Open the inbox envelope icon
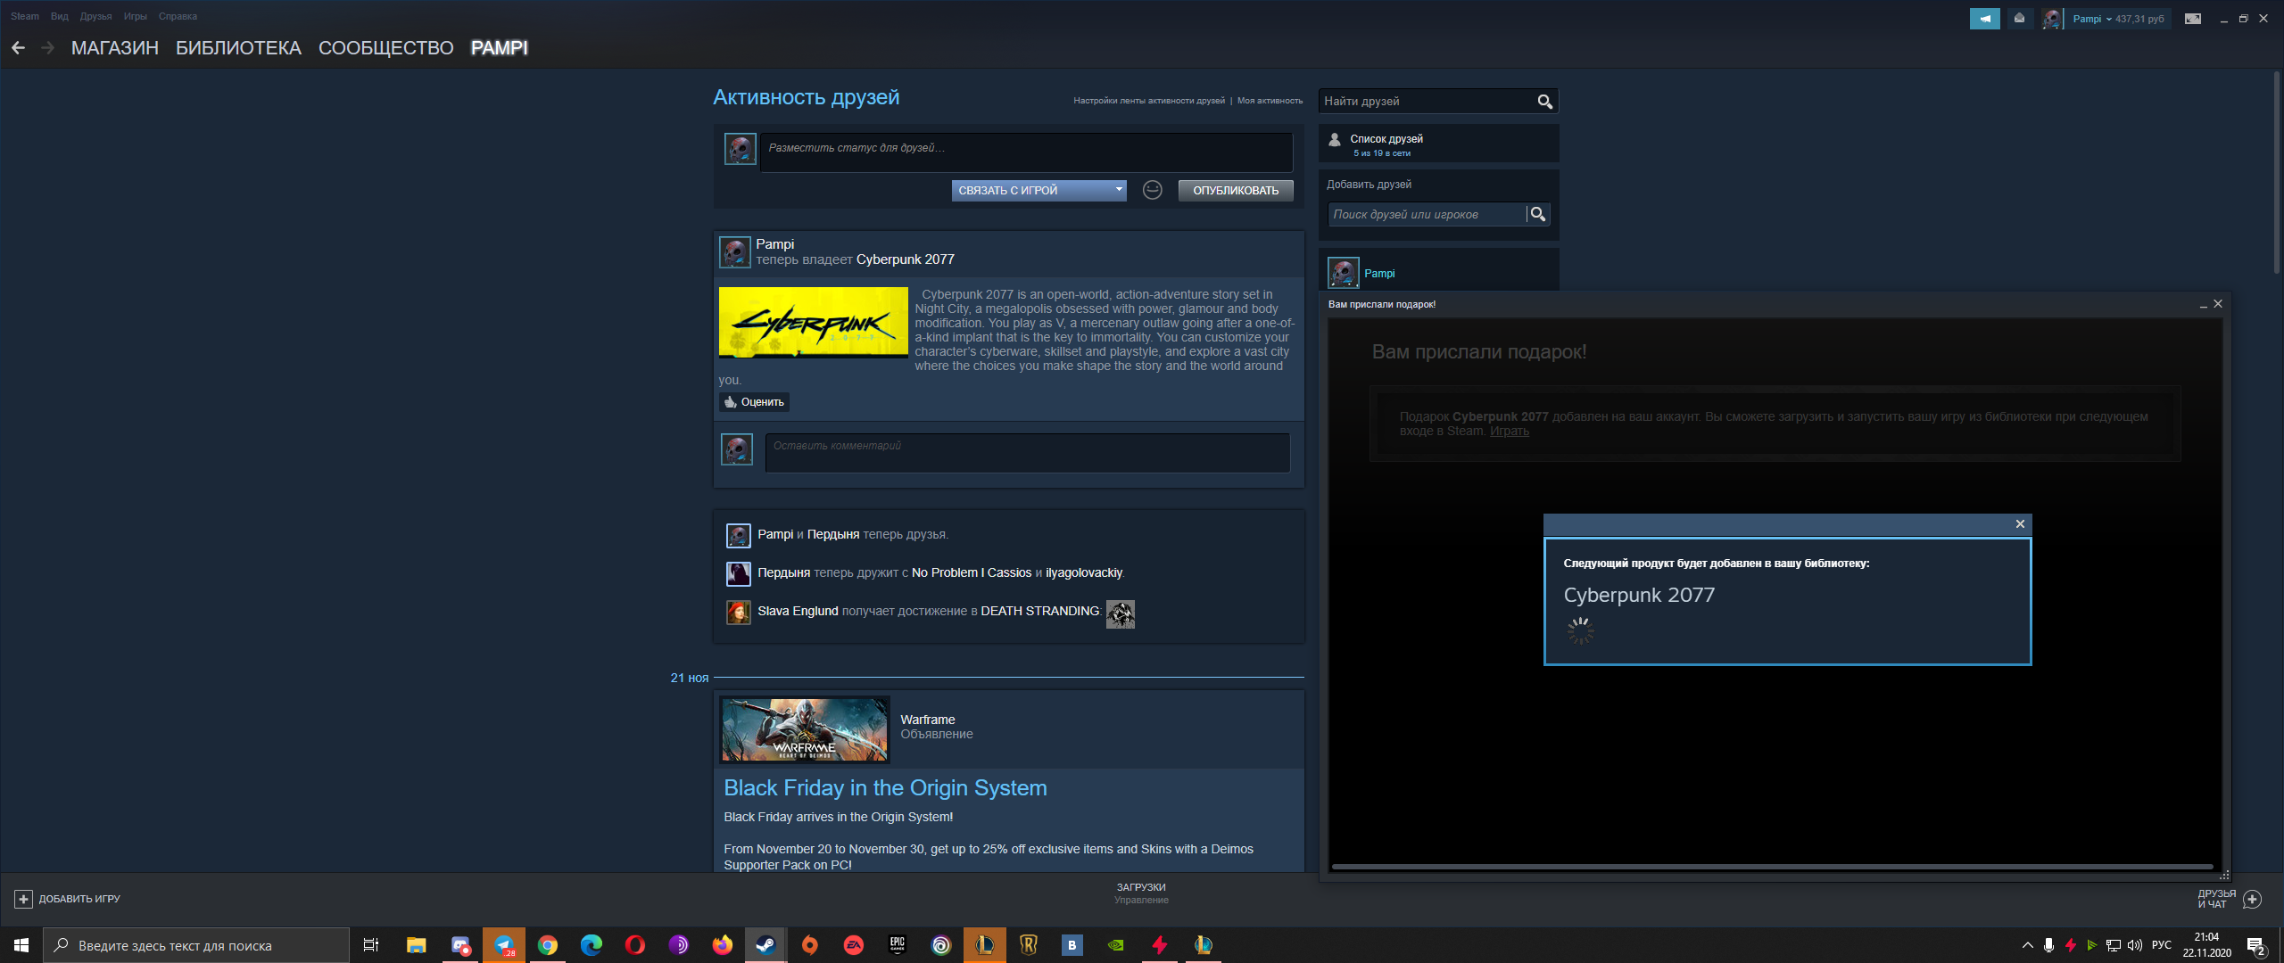Viewport: 2284px width, 963px height. (2019, 19)
